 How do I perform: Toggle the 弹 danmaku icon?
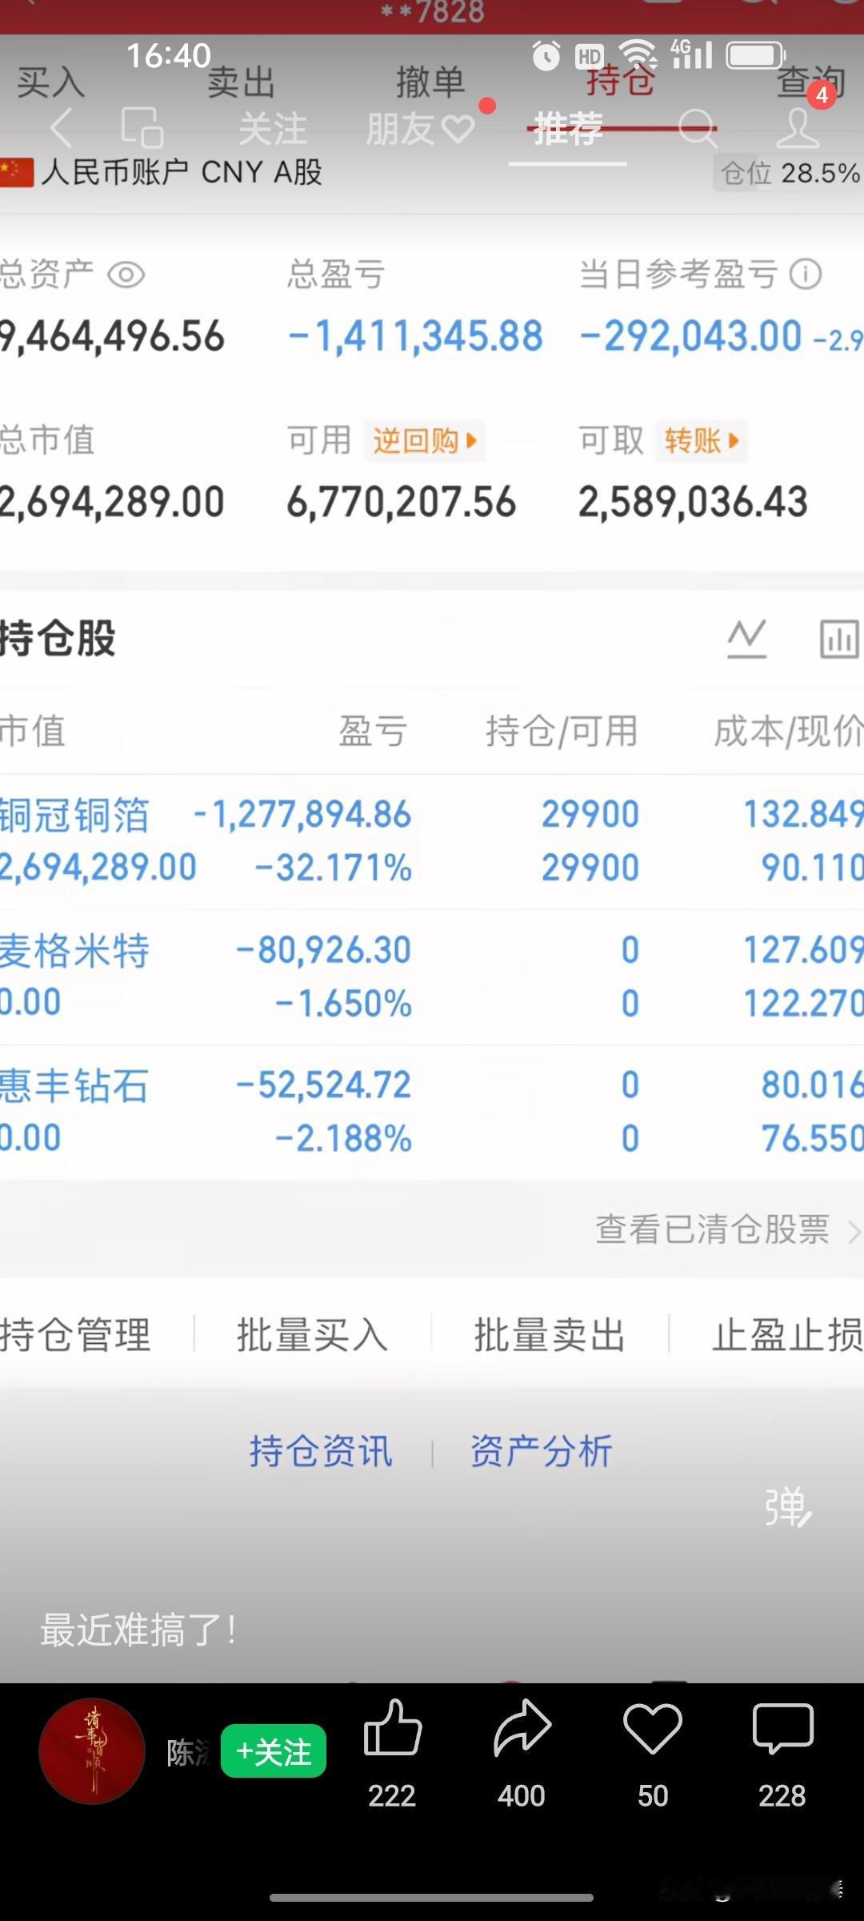click(x=788, y=1508)
